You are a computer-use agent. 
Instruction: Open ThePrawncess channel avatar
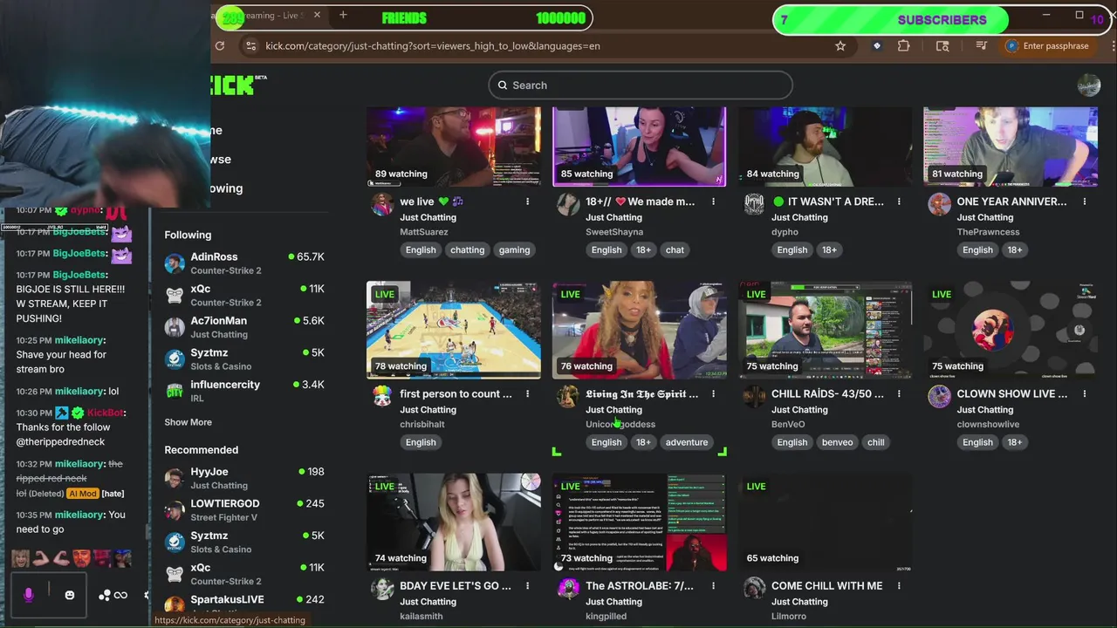(x=939, y=205)
